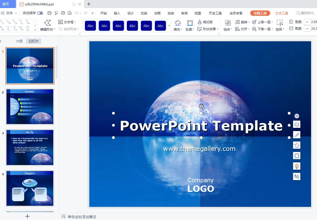Image resolution: width=317 pixels, height=220 pixels.
Task: Click the fill bucket icon beside the slide
Action: pyautogui.click(x=297, y=145)
